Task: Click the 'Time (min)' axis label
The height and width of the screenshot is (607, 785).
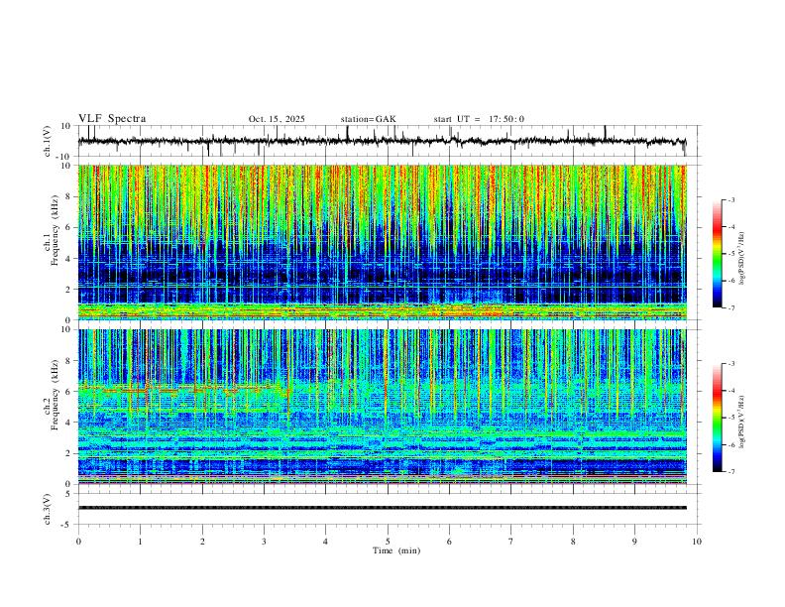Action: tap(396, 550)
